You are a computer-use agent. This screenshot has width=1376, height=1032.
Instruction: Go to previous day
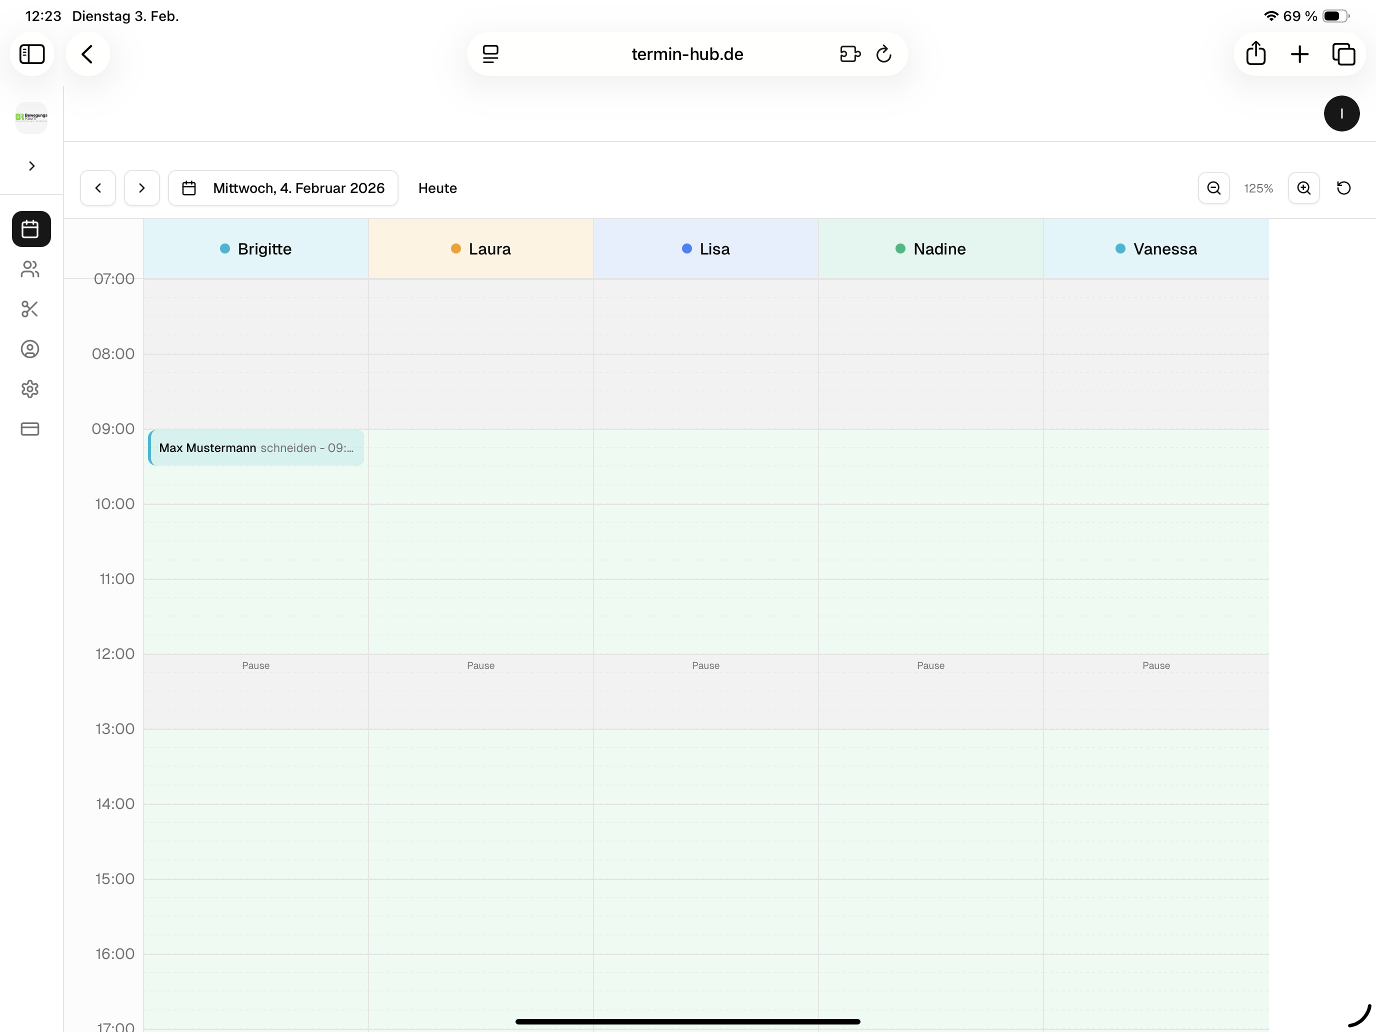point(98,188)
